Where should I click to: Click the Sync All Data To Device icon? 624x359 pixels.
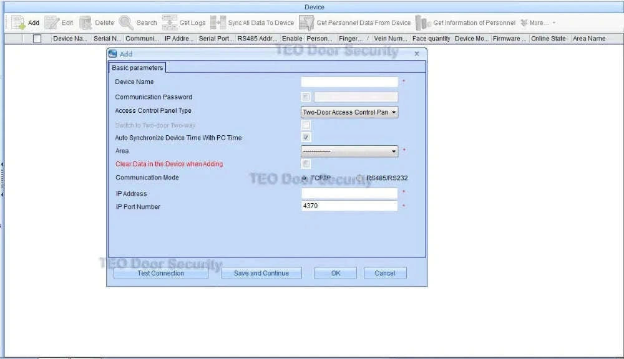[x=218, y=22]
